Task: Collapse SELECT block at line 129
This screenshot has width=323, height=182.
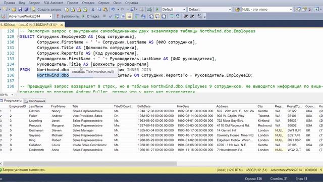Action: pyautogui.click(x=18, y=37)
